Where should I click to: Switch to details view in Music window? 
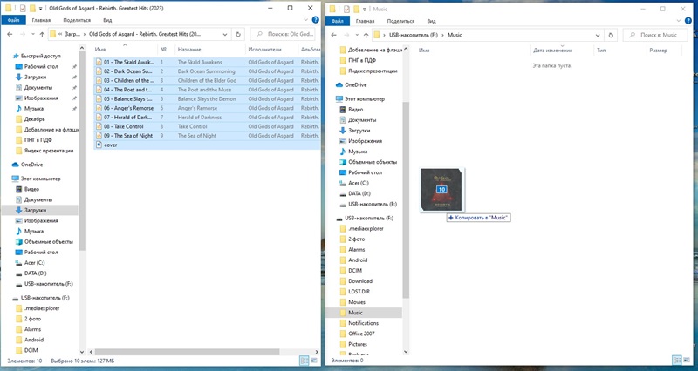tap(675, 361)
